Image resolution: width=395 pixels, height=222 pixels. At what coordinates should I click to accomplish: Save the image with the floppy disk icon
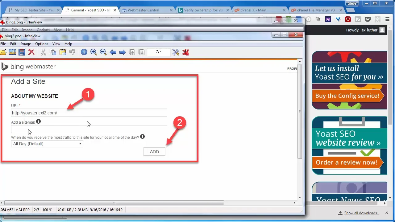tap(22, 52)
